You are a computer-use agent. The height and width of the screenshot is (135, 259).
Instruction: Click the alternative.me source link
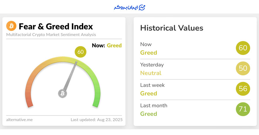pos(19,120)
